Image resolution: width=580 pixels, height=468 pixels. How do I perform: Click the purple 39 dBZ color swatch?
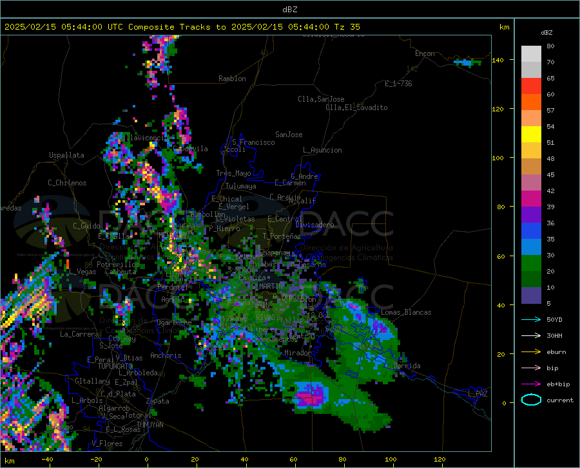(531, 215)
